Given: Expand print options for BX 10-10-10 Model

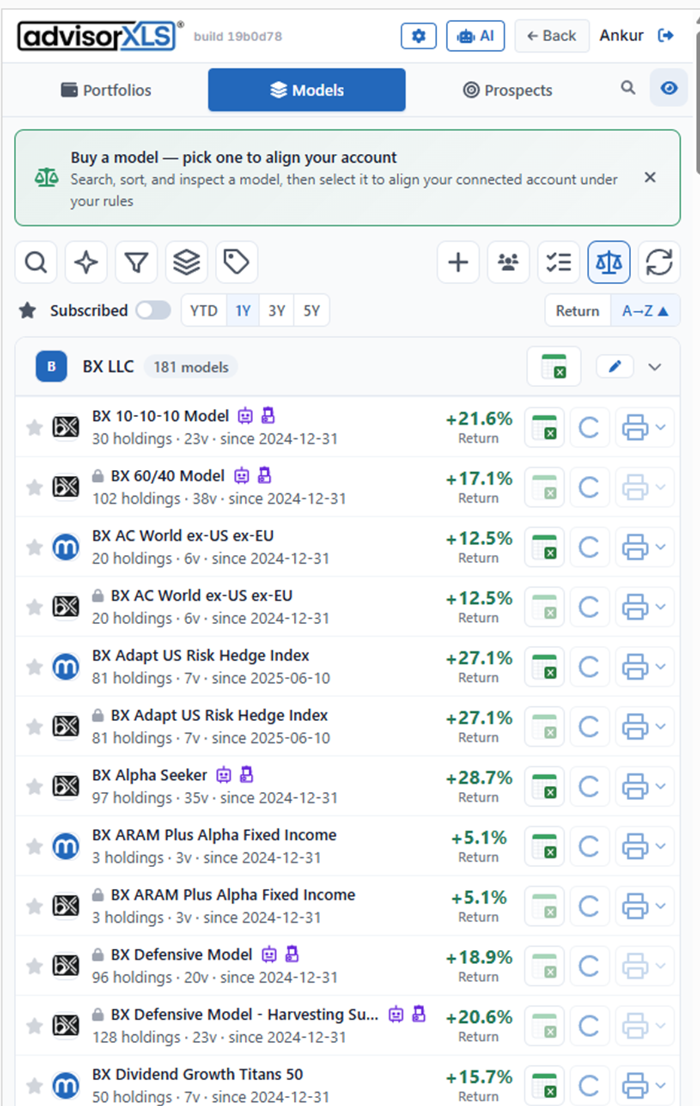Looking at the screenshot, I should point(661,427).
